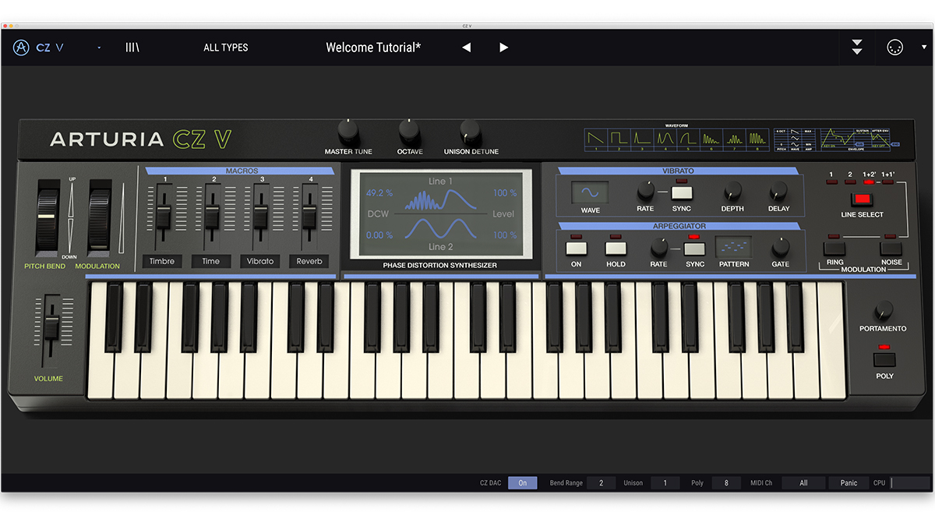Toggle the Arpeggiator SYNC button
This screenshot has height=526, width=935.
point(694,249)
